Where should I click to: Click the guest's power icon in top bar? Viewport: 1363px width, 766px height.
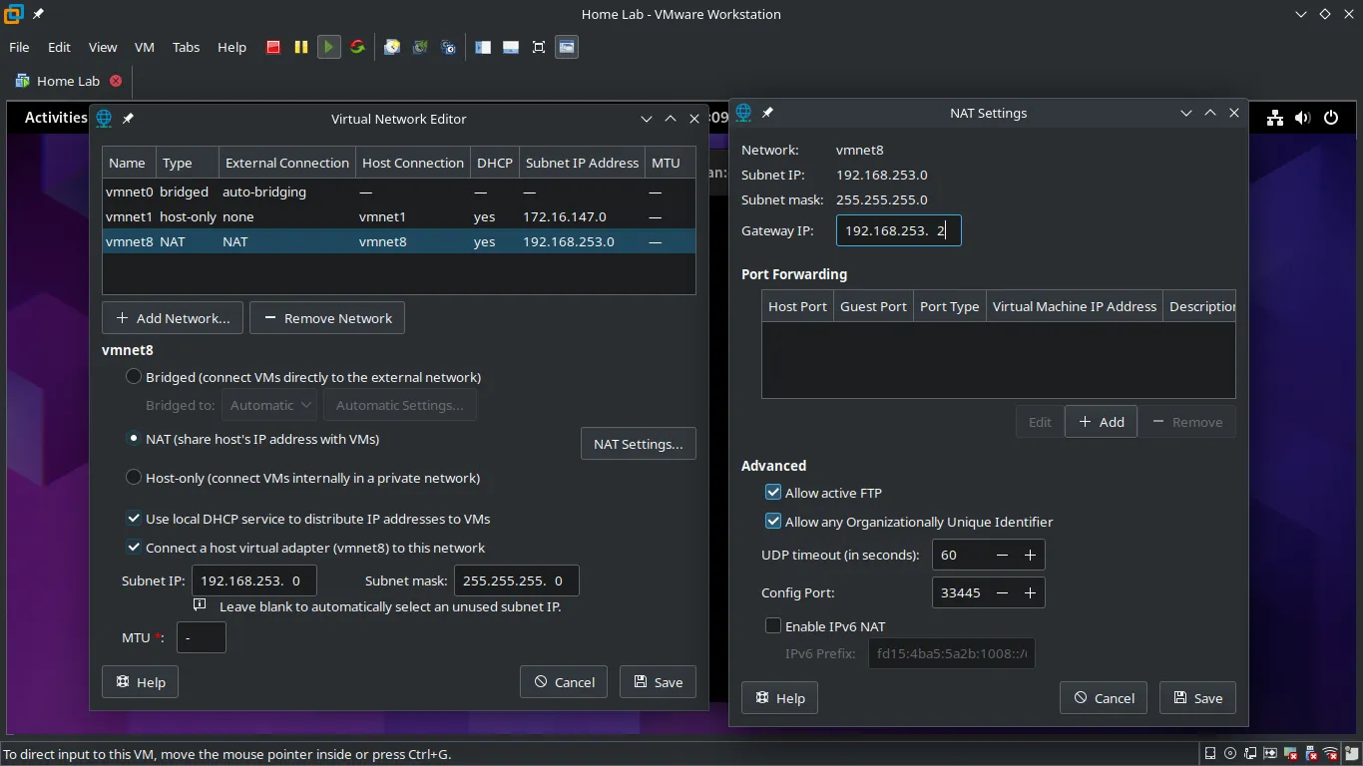click(1331, 118)
